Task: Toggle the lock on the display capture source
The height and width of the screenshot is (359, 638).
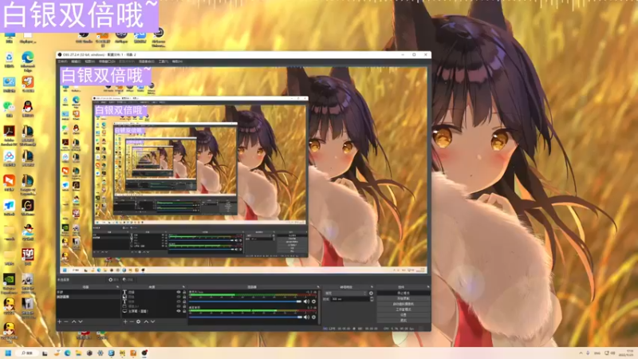Action: (x=184, y=311)
